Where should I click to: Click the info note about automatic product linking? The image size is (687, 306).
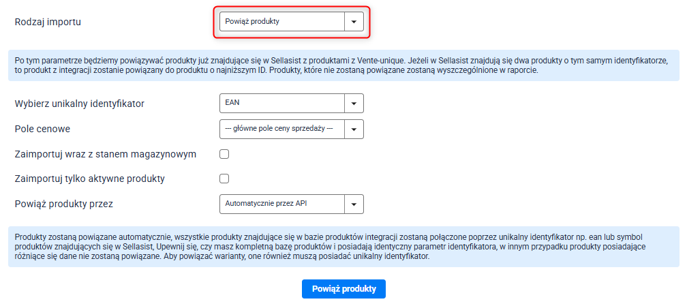[x=343, y=246]
